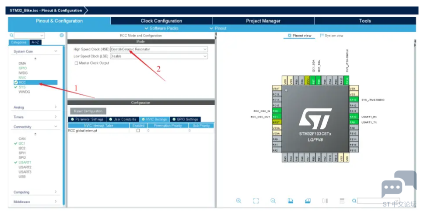Viewport: 421px width, 212px height.
Task: Select the PA13 pin on the chip
Action: click(354, 99)
